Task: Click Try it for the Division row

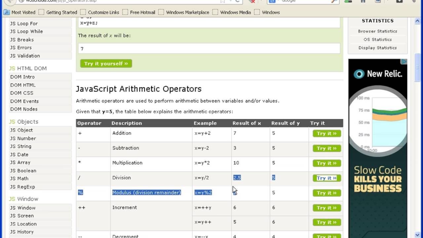Action: (327, 178)
